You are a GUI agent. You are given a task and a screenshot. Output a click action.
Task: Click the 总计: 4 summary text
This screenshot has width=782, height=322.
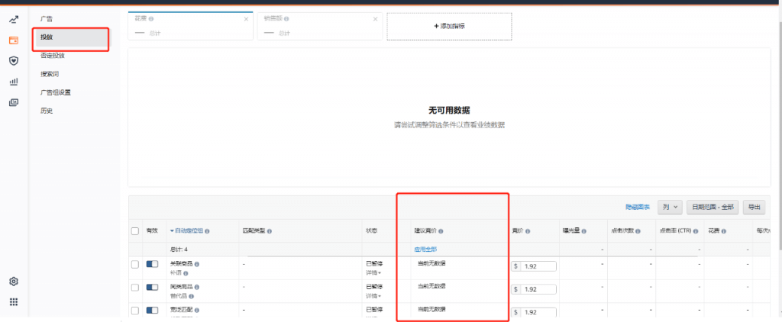tap(179, 250)
